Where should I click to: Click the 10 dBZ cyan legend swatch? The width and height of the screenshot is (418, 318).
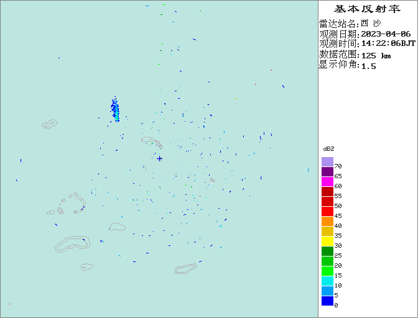pos(327,281)
